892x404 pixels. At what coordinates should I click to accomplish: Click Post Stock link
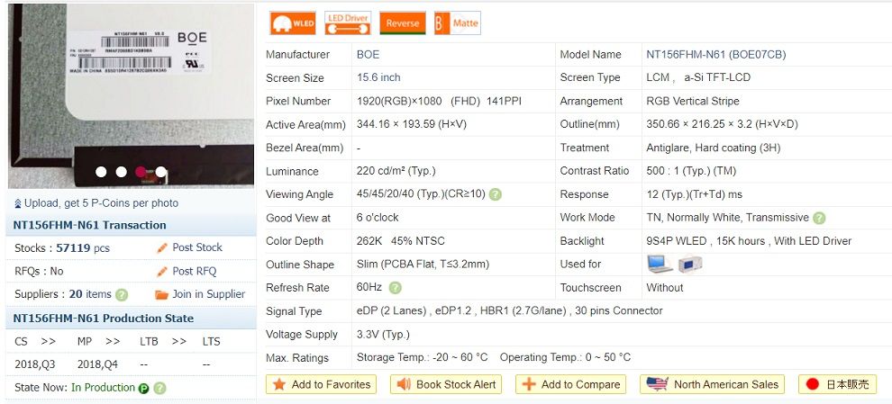[x=196, y=247]
